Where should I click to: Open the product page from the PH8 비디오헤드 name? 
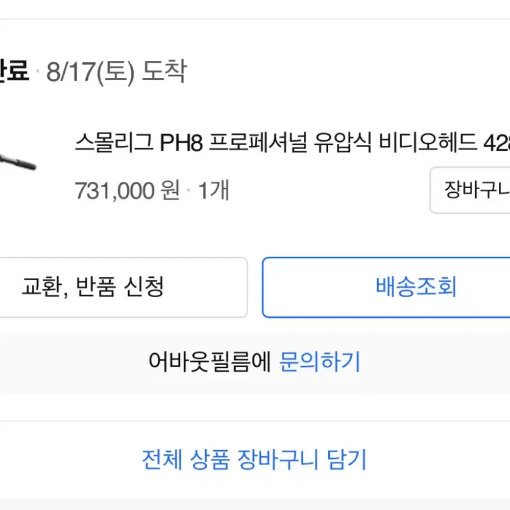pos(292,143)
